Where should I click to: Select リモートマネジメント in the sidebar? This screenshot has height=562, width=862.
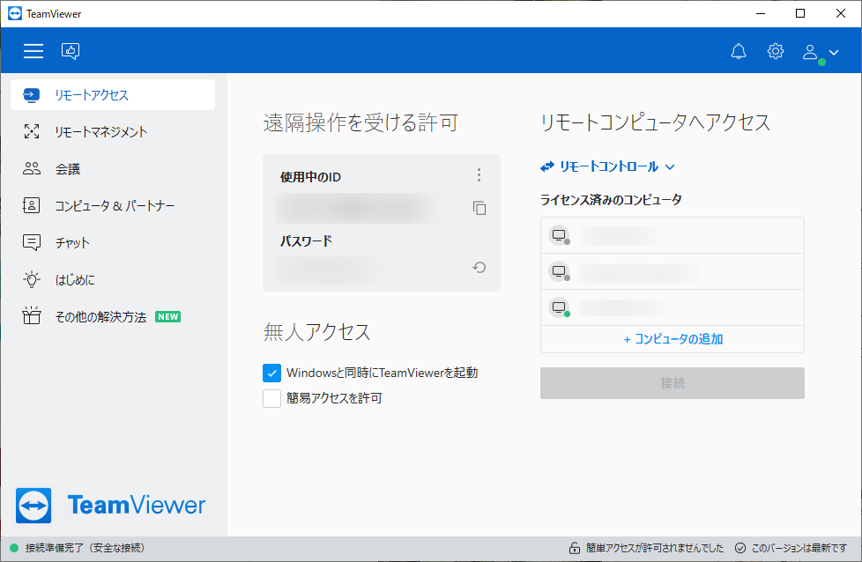click(113, 132)
